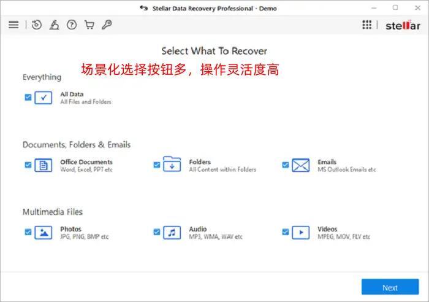Open the nine-dot apps grid icon
This screenshot has width=429, height=302.
coord(367,25)
